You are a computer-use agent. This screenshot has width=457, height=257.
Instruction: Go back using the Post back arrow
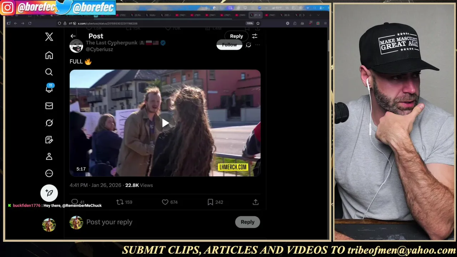point(73,36)
